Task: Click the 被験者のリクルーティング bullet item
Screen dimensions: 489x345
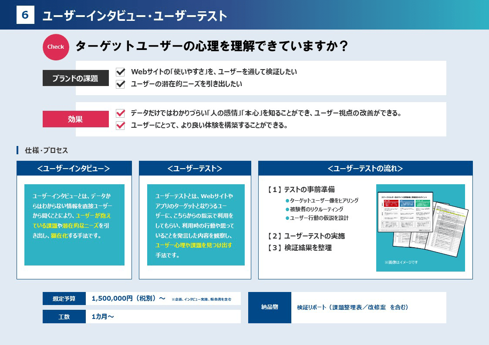Action: pyautogui.click(x=316, y=209)
